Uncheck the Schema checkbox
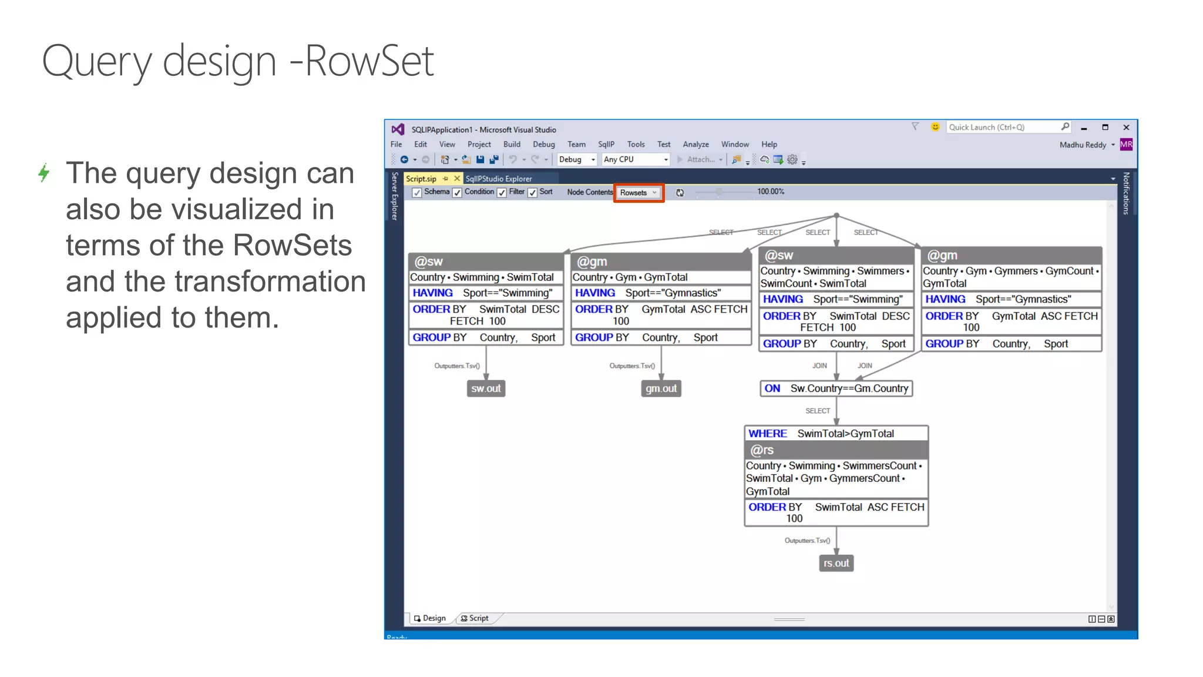This screenshot has width=1203, height=677. 416,193
